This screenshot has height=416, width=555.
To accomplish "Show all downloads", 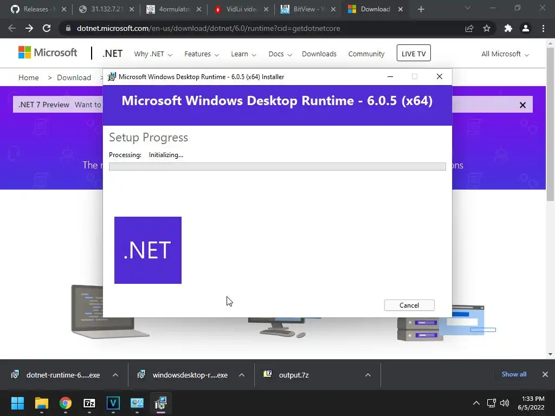I will tap(514, 374).
